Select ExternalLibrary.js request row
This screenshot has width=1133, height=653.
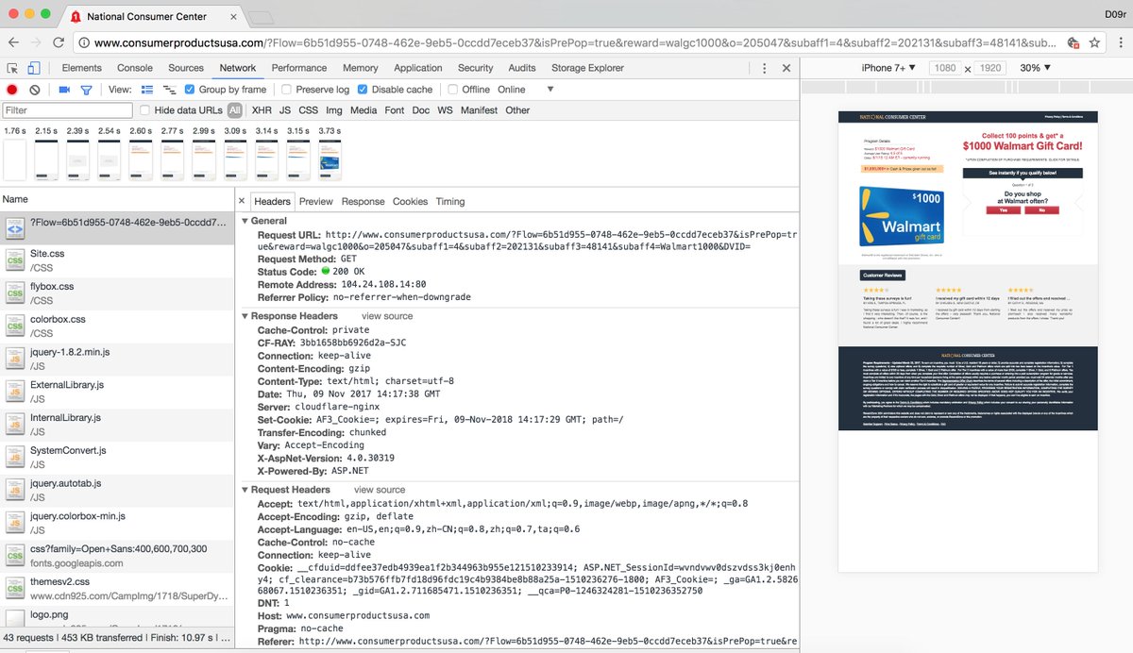pos(117,393)
